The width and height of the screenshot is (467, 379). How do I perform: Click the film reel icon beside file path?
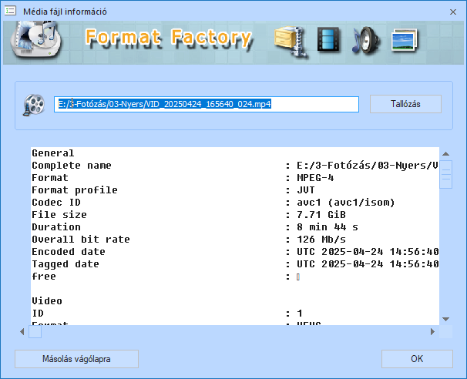tap(34, 105)
